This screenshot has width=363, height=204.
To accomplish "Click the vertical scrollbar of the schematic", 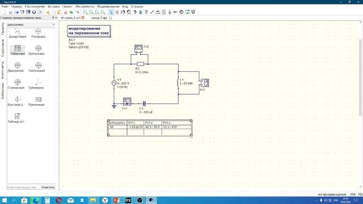I will (x=360, y=78).
